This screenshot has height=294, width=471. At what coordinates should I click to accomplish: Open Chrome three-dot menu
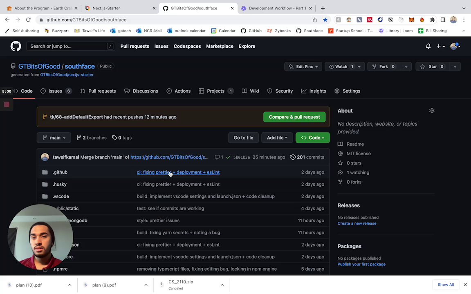coord(464,20)
